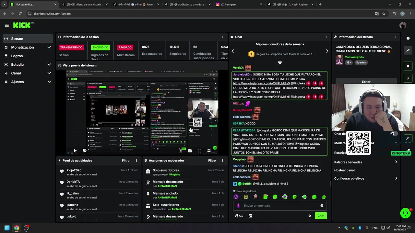The width and height of the screenshot is (415, 233).
Task: Expand the Canal sidebar menu
Action: pyautogui.click(x=28, y=73)
